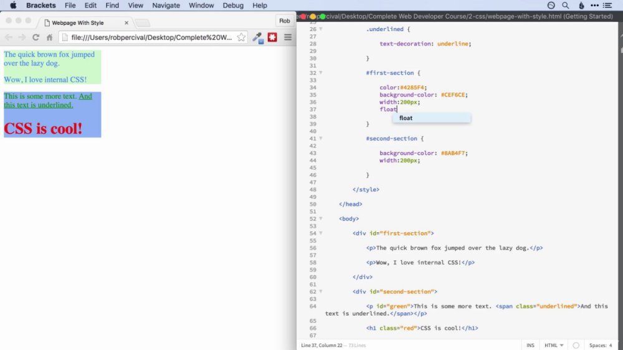Open Chrome hamburger menu
The width and height of the screenshot is (623, 350).
[x=288, y=37]
